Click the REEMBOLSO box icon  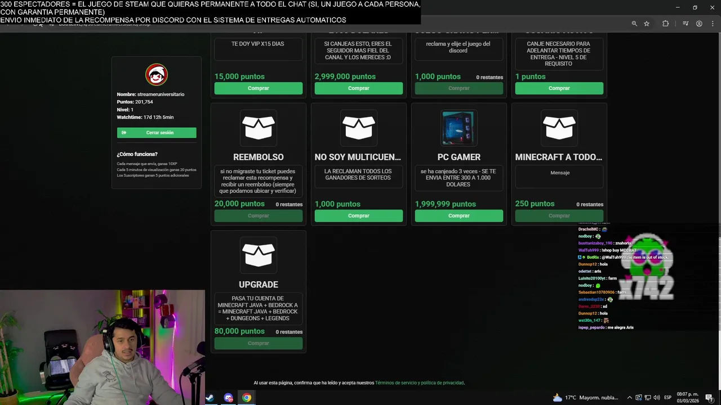point(259,128)
